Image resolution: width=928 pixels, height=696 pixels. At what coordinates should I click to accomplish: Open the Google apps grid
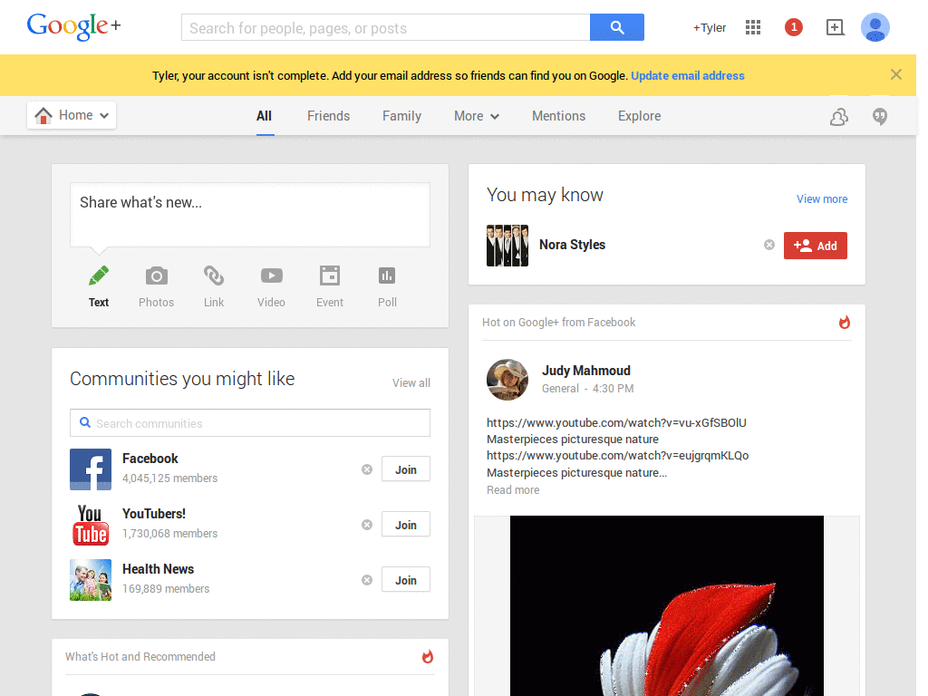click(x=753, y=27)
